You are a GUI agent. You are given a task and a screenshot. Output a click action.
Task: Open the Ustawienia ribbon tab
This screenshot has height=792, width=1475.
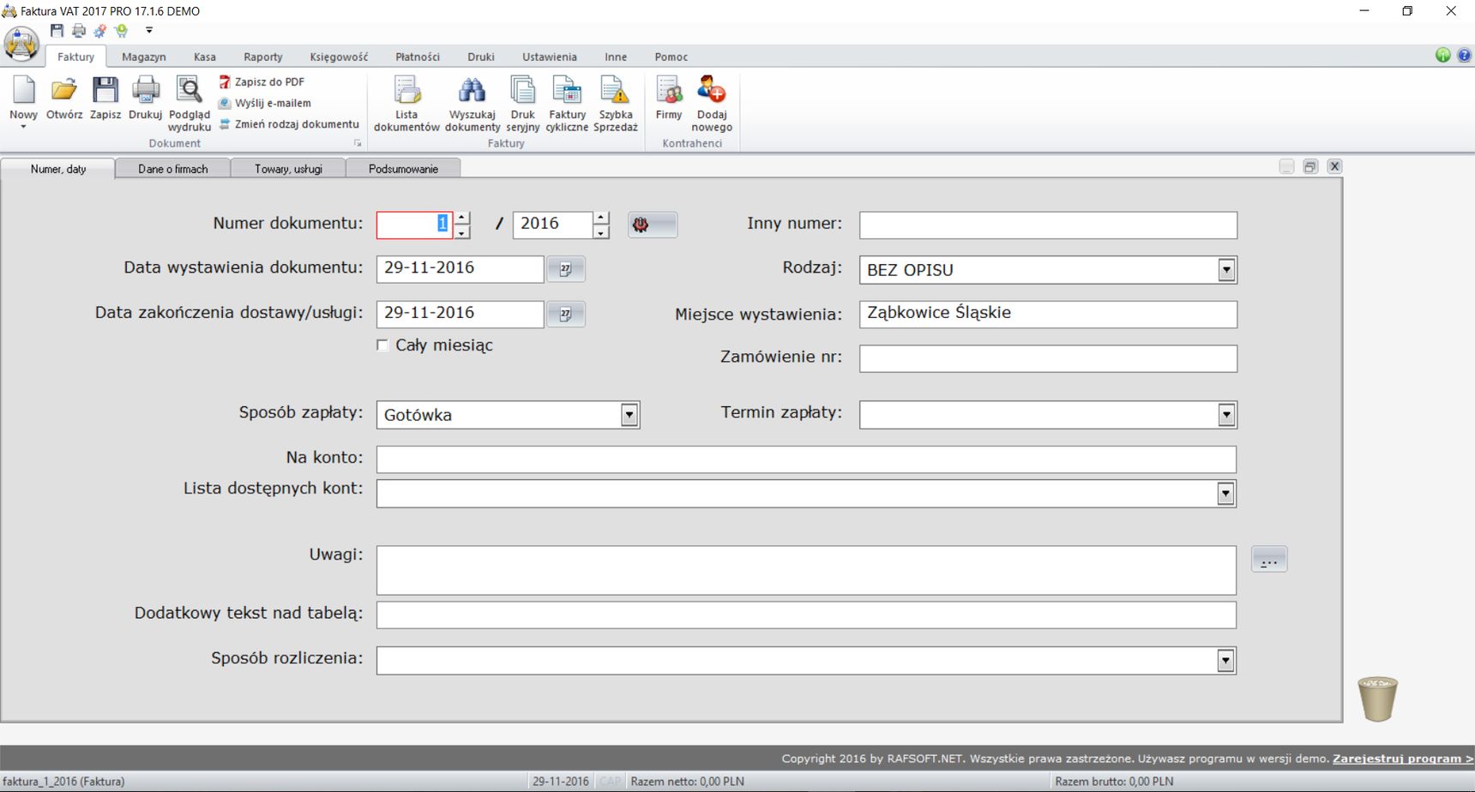click(550, 57)
